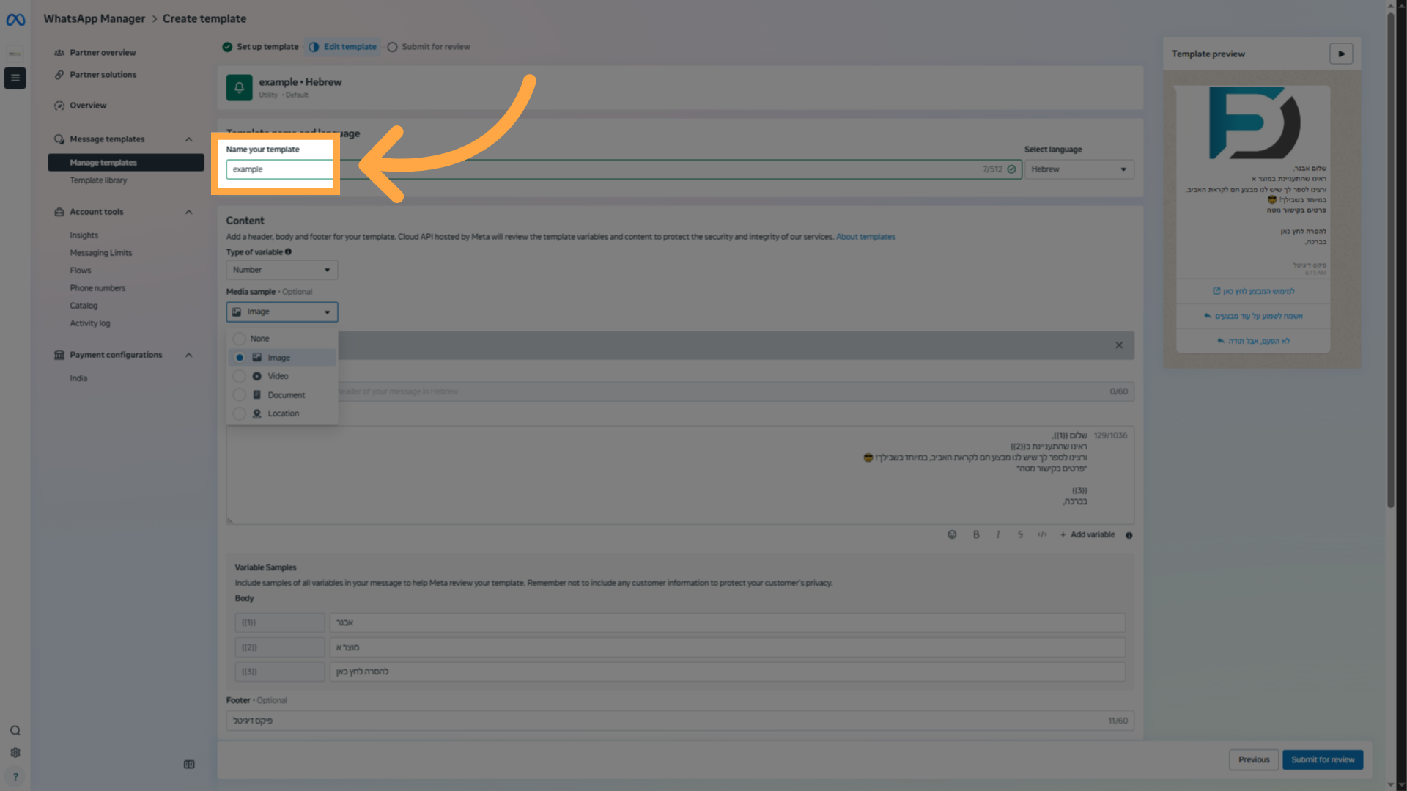Click Previous button
Viewport: 1407px width, 791px height.
tap(1254, 759)
